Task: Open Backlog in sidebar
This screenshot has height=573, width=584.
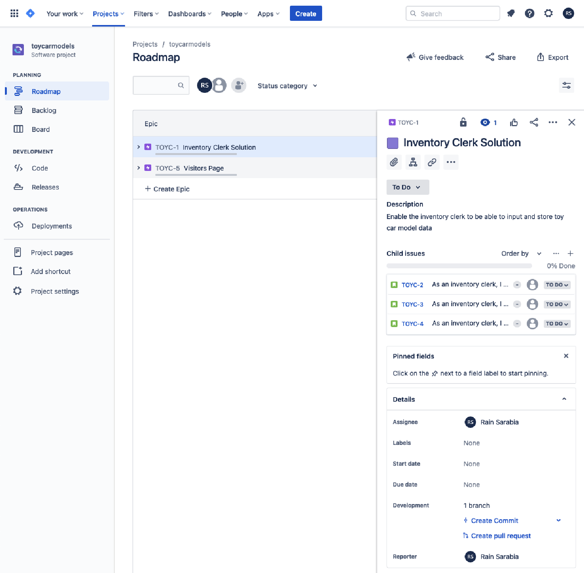Action: (x=57, y=110)
